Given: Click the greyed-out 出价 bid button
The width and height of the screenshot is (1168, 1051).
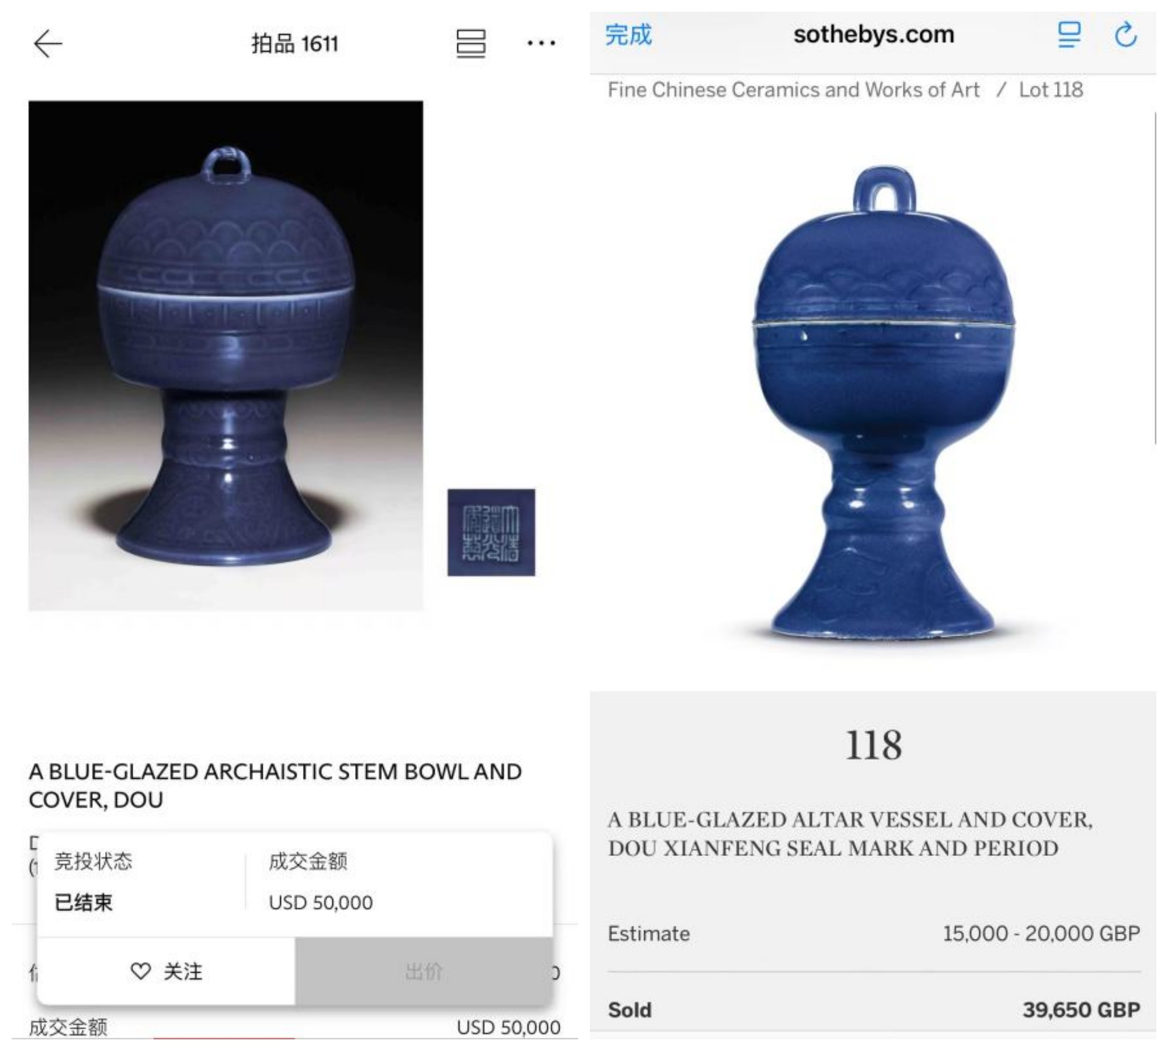Looking at the screenshot, I should [x=424, y=971].
